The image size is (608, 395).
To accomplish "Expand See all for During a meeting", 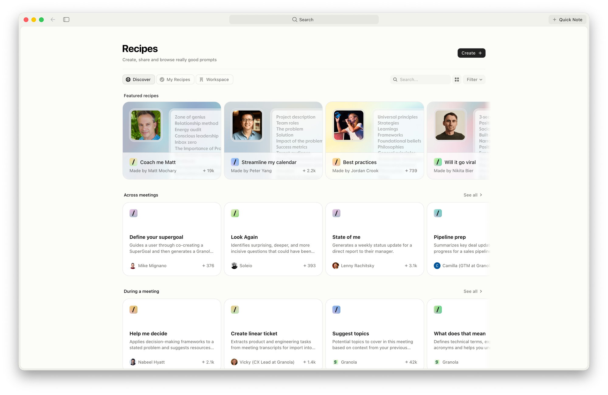I will (473, 291).
